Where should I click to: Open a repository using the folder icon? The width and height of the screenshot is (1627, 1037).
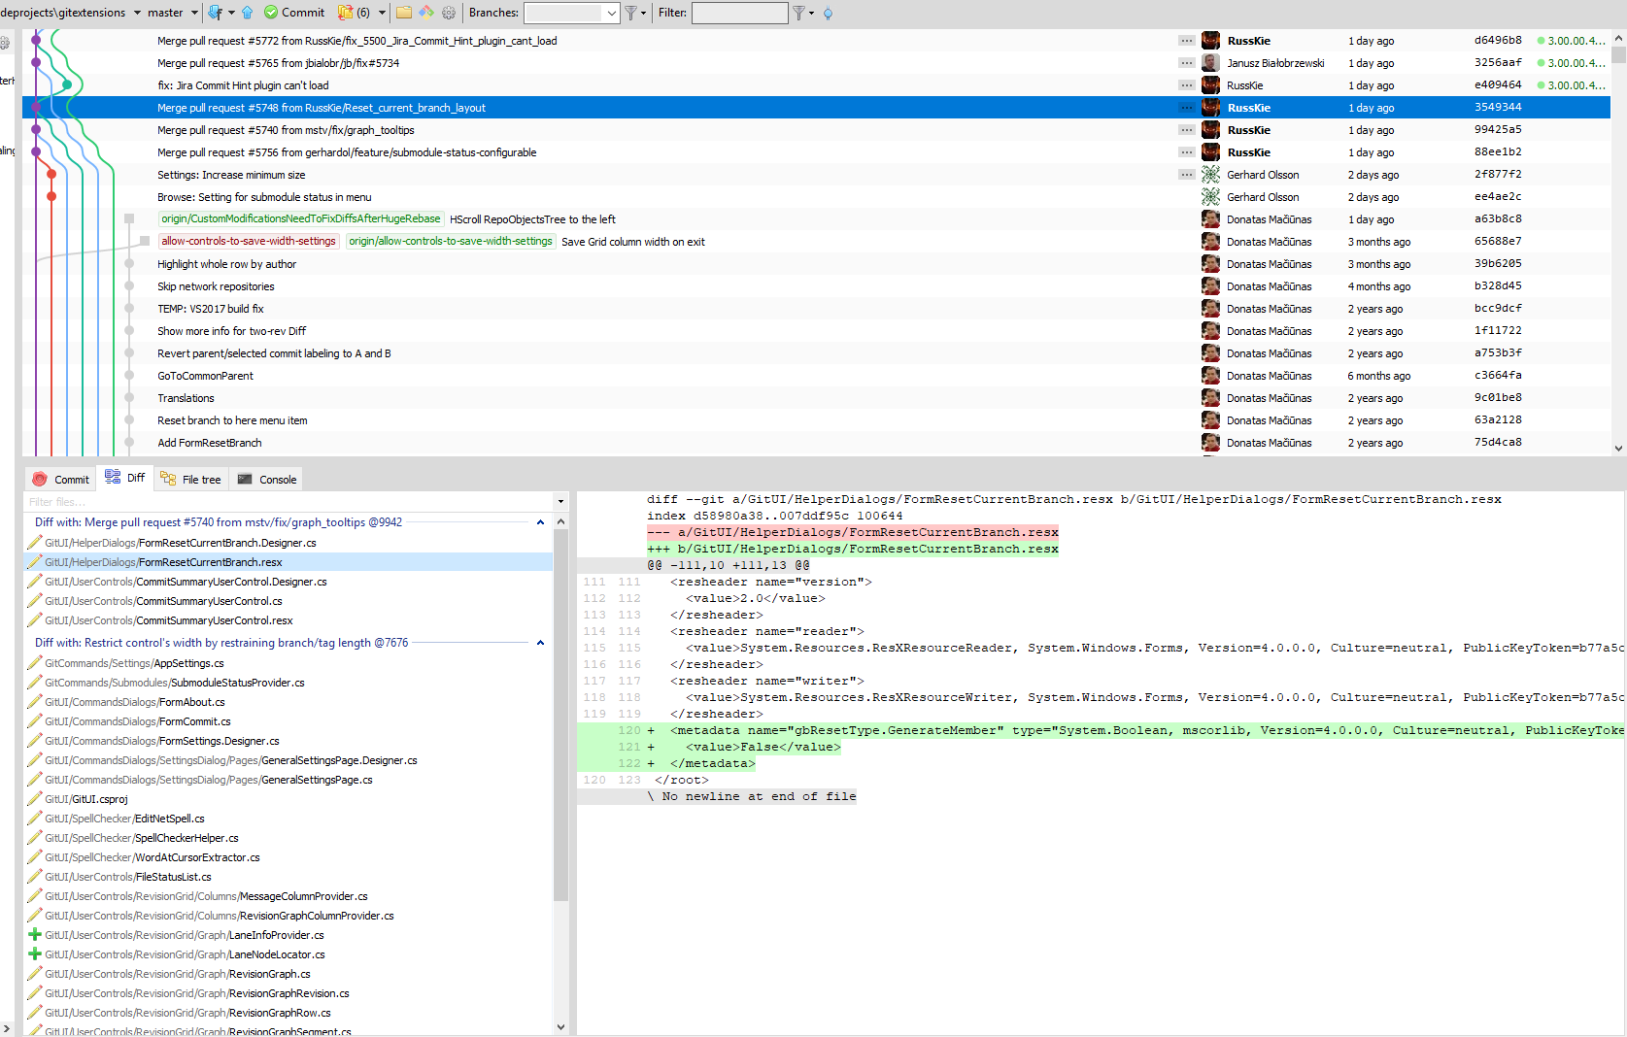point(403,13)
